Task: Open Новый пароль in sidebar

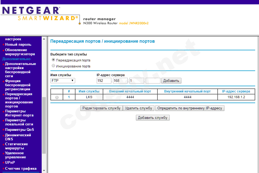Action: 18,44
